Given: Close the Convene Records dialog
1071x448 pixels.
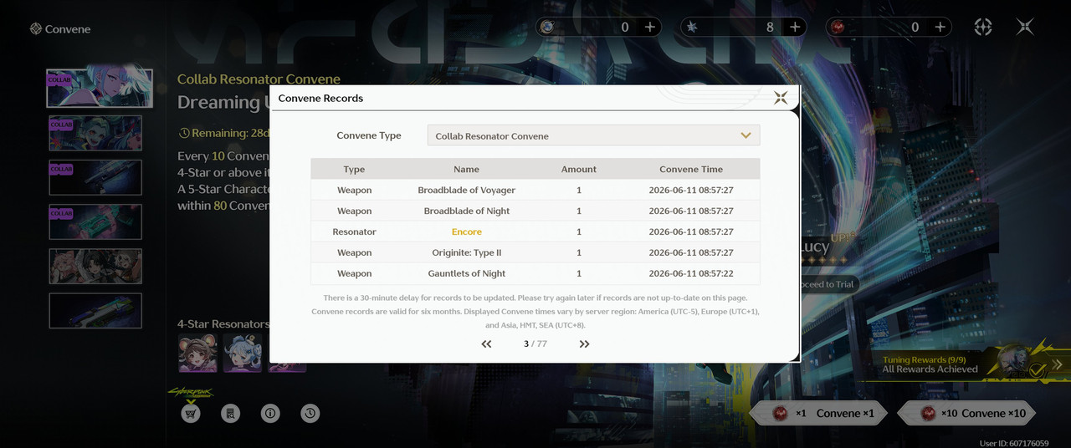Looking at the screenshot, I should pyautogui.click(x=781, y=98).
